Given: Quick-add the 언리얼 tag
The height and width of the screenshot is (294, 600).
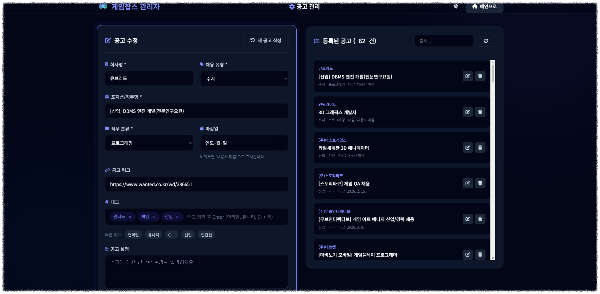Looking at the screenshot, I should point(133,235).
